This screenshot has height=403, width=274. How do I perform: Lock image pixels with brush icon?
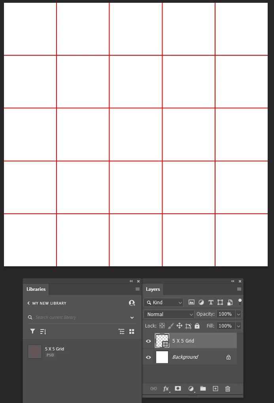click(170, 326)
